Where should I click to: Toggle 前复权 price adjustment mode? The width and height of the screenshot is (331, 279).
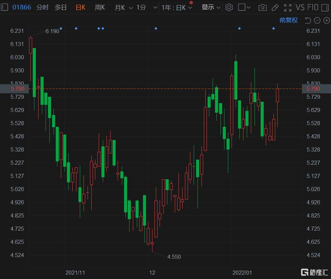coord(288,20)
